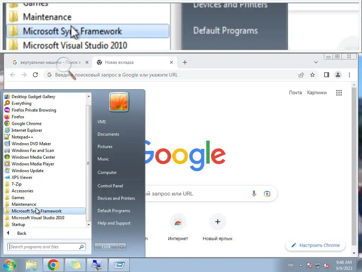The image size is (362, 272).
Task: Click Настроить Chrome button
Action: pos(315,245)
